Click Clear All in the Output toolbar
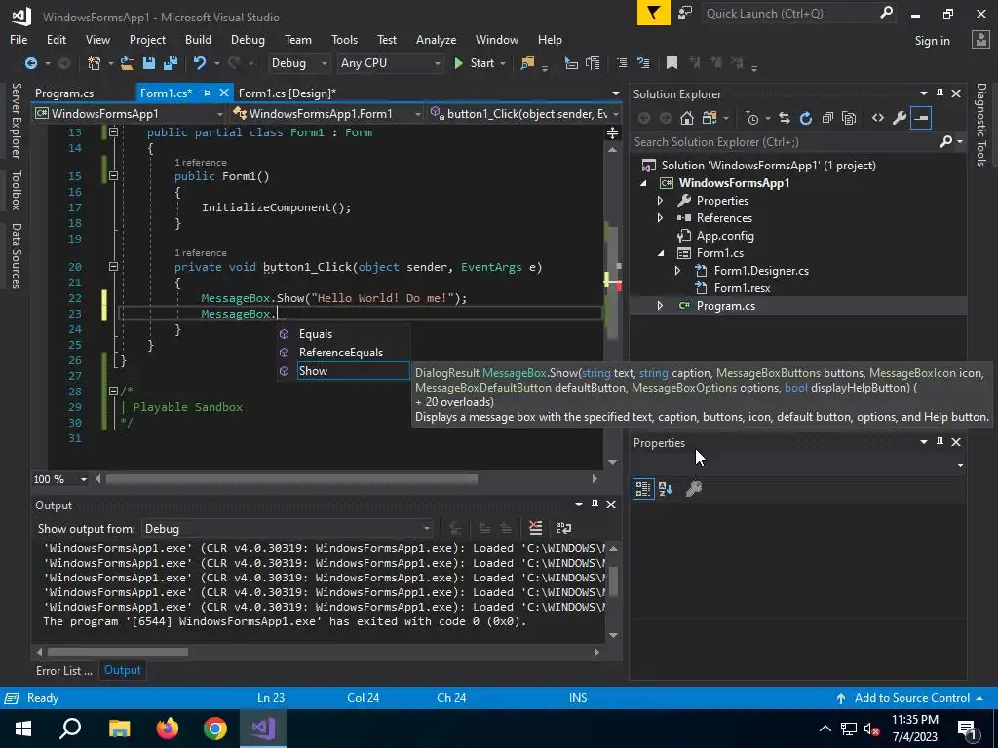Image resolution: width=998 pixels, height=748 pixels. click(x=535, y=528)
